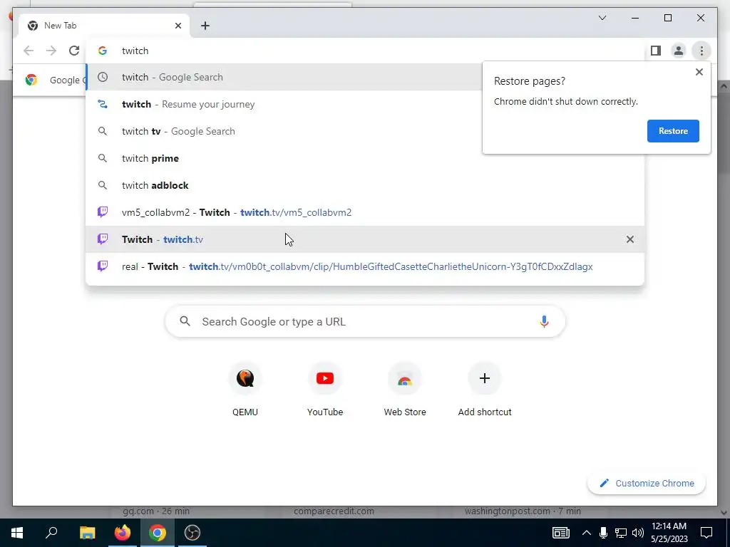Open a new tab with the plus button
This screenshot has width=730, height=547.
coord(205,26)
